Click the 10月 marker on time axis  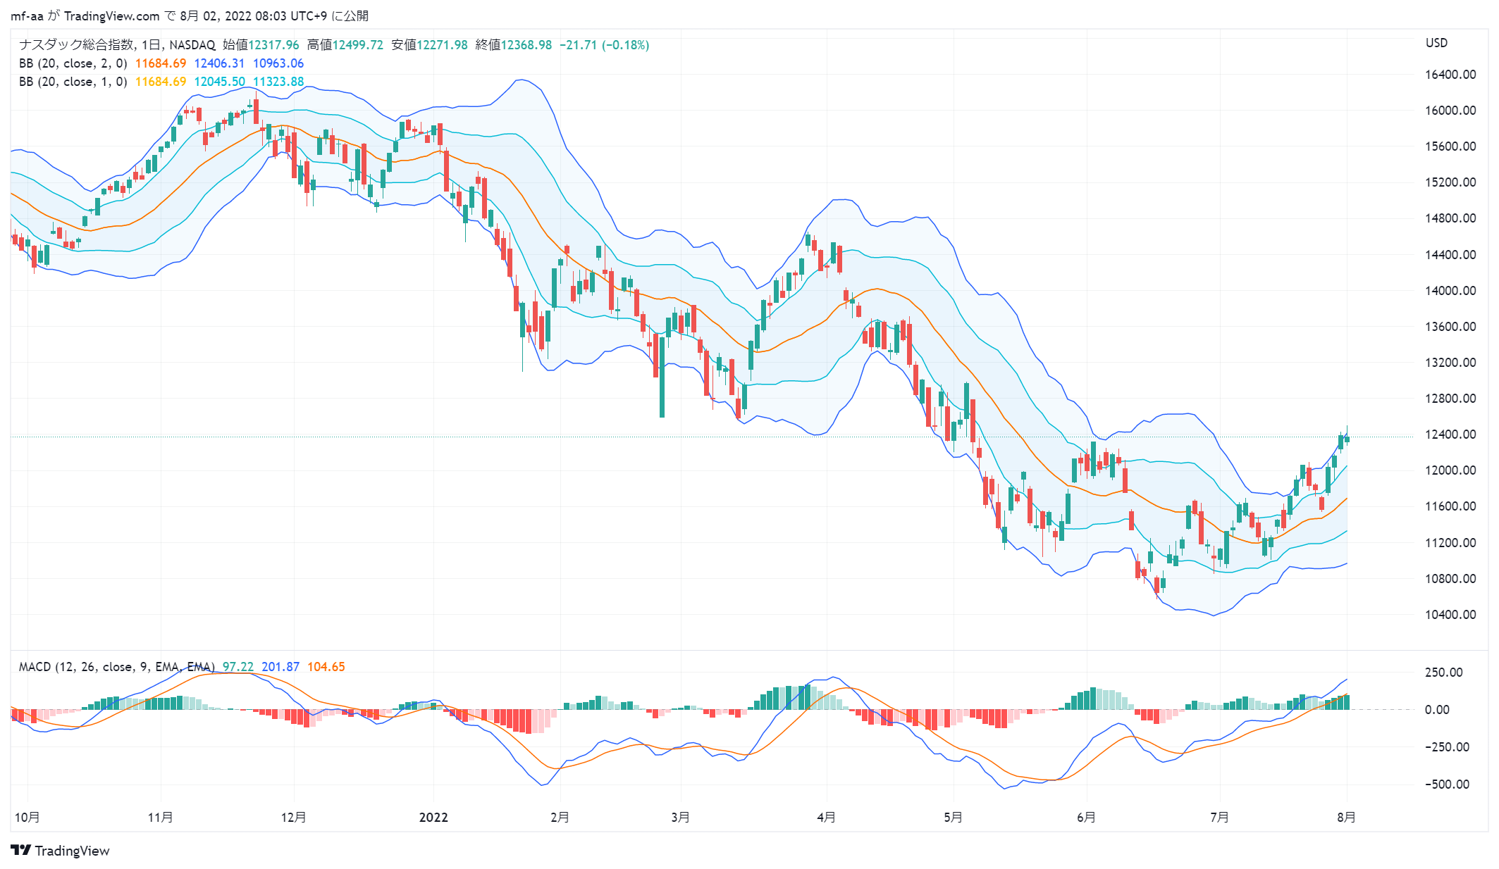[x=27, y=817]
